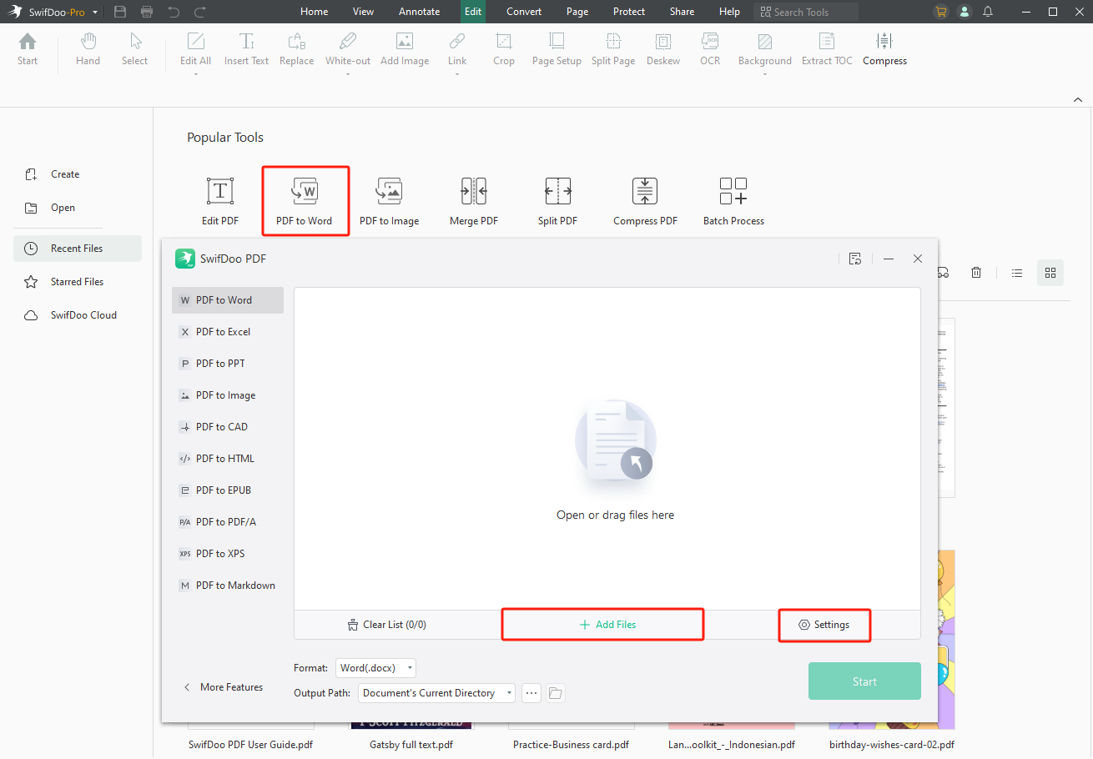Click the Edit All tool
This screenshot has height=759, width=1093.
coord(195,49)
